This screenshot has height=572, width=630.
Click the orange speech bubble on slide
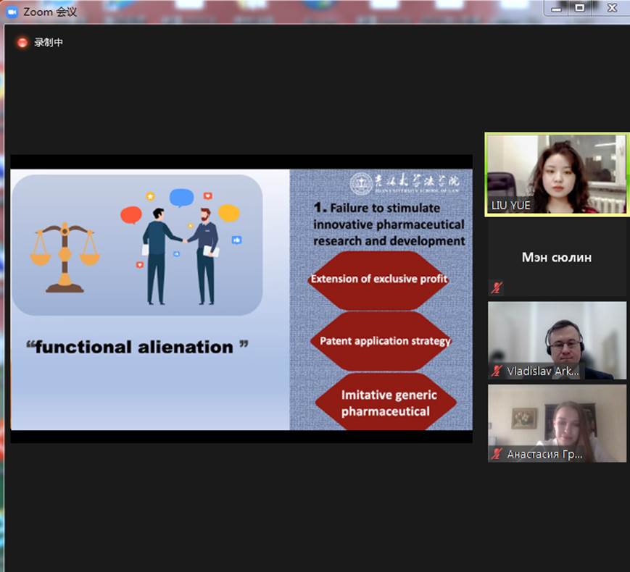[228, 213]
